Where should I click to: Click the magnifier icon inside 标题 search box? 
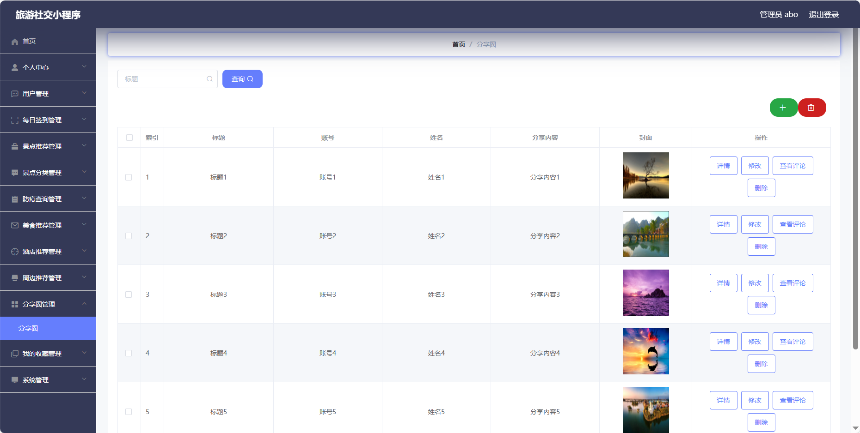tap(209, 79)
